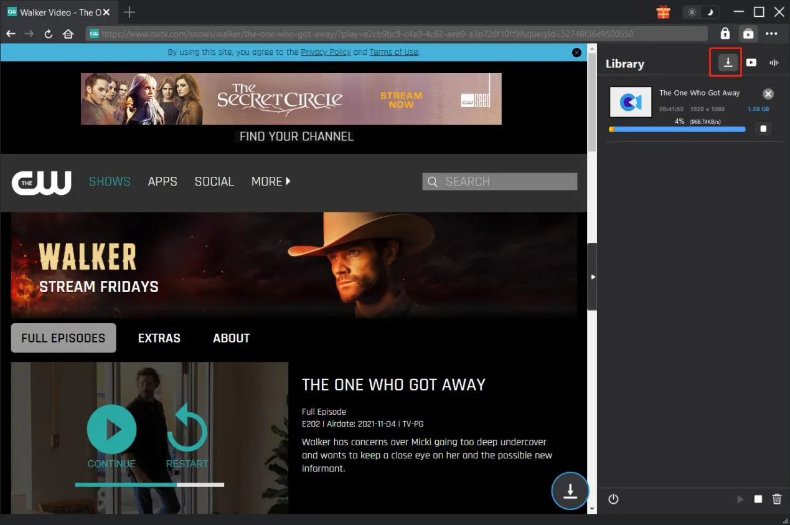Select SHOWS in the CW navigation
Image resolution: width=790 pixels, height=525 pixels.
click(x=110, y=181)
